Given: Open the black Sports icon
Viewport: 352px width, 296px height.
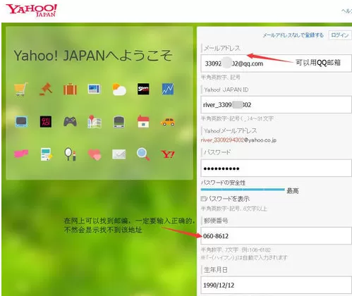Looking at the screenshot, I should (x=143, y=89).
